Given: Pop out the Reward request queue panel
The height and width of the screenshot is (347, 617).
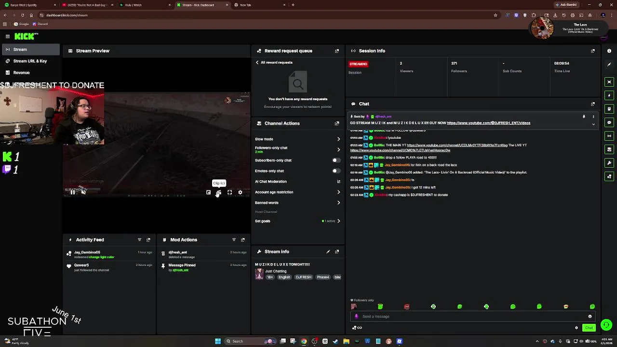Looking at the screenshot, I should [337, 51].
